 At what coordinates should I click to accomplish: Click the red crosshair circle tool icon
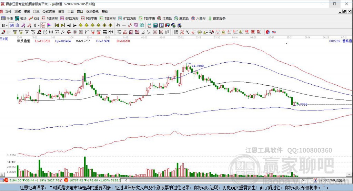pos(69,32)
